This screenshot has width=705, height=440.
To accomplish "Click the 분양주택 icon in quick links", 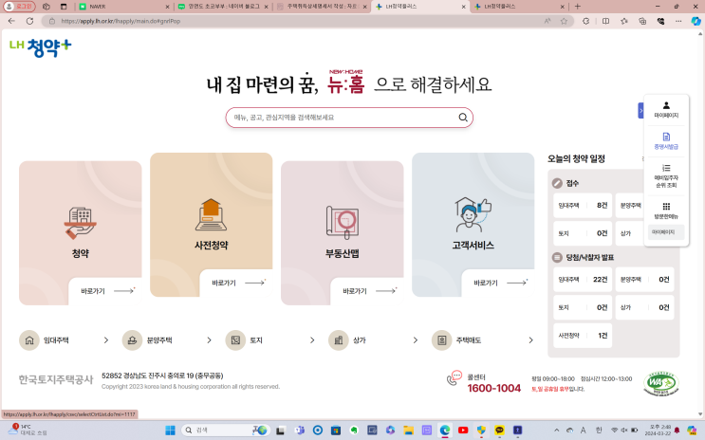I will (132, 340).
